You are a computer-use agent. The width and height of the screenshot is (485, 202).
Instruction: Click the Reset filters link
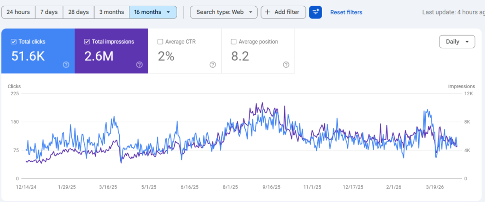pos(346,12)
